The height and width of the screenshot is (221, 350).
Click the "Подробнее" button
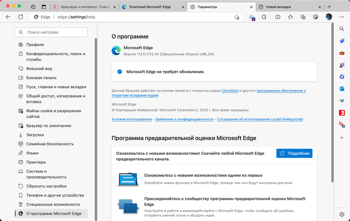tap(294, 153)
